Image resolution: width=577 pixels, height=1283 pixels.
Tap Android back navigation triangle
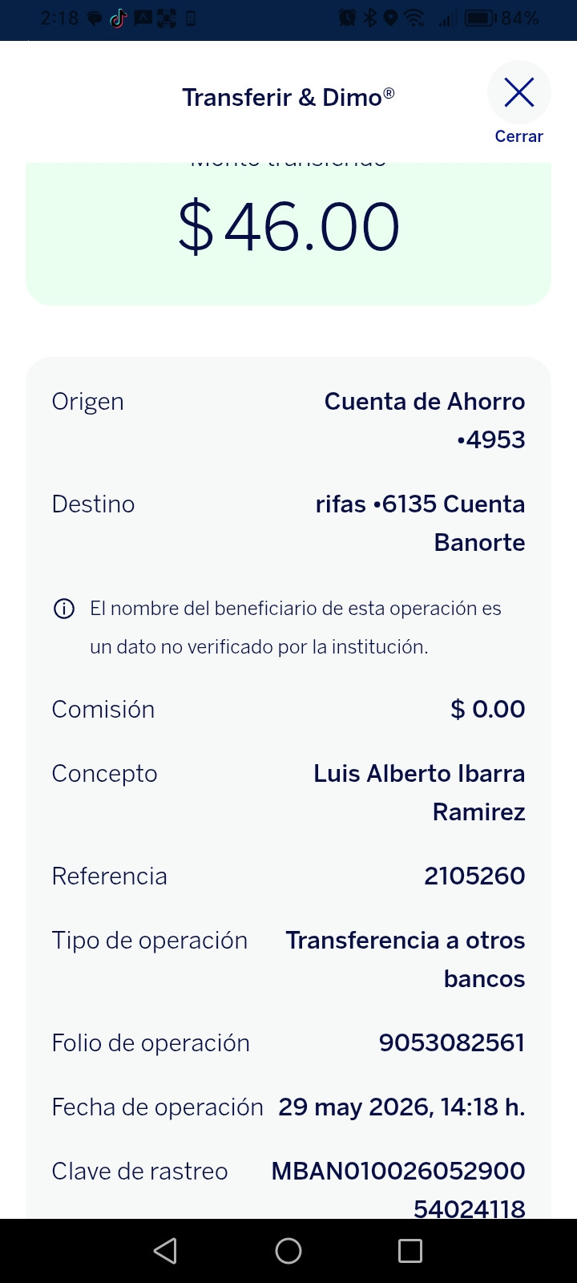pyautogui.click(x=166, y=1251)
